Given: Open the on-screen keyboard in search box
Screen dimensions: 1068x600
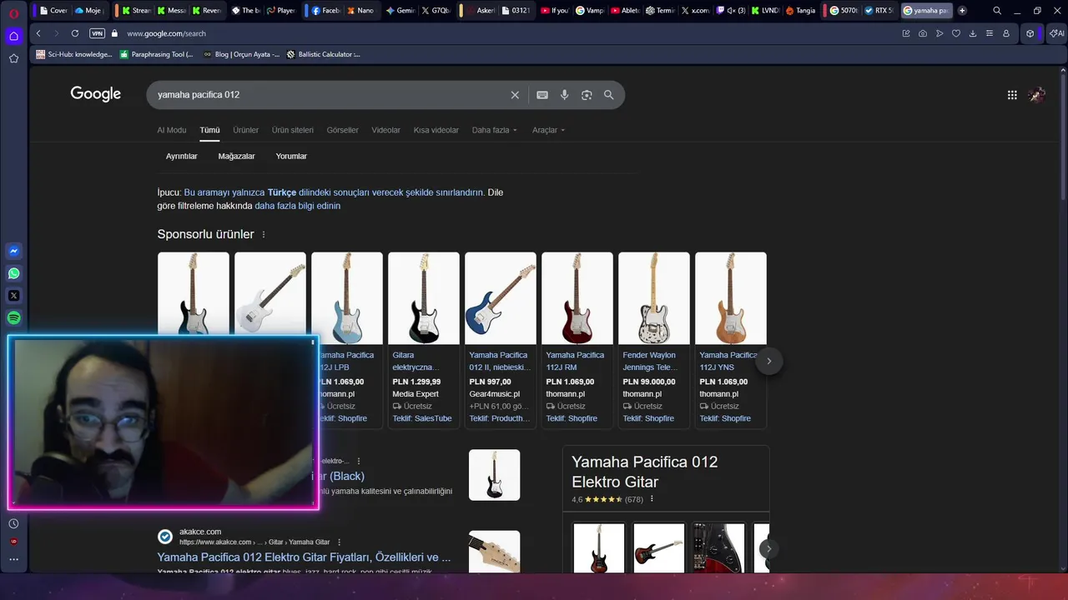Looking at the screenshot, I should [542, 95].
